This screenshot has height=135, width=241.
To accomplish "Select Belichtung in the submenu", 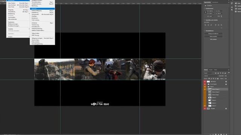I will point(42,6).
